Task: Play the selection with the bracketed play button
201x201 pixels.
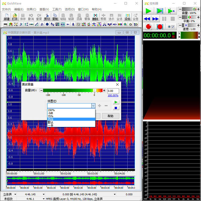Action: [160, 11]
